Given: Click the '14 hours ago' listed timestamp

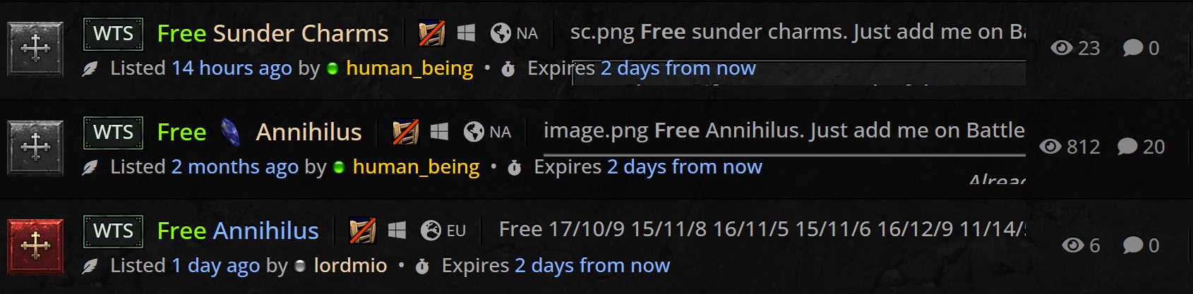Looking at the screenshot, I should (x=232, y=68).
